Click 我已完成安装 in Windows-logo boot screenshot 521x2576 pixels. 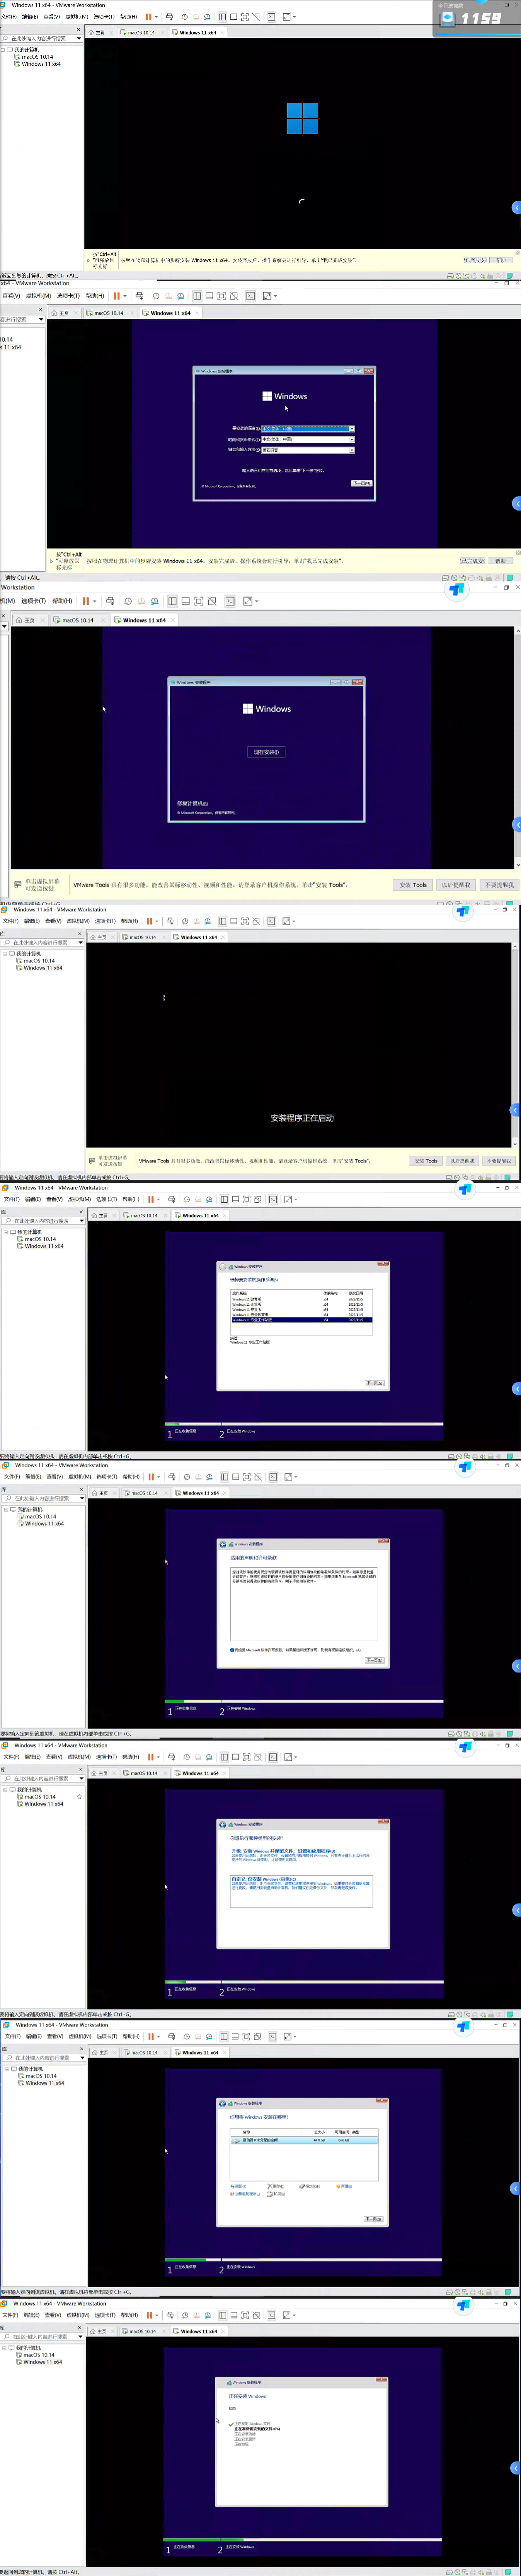(475, 261)
